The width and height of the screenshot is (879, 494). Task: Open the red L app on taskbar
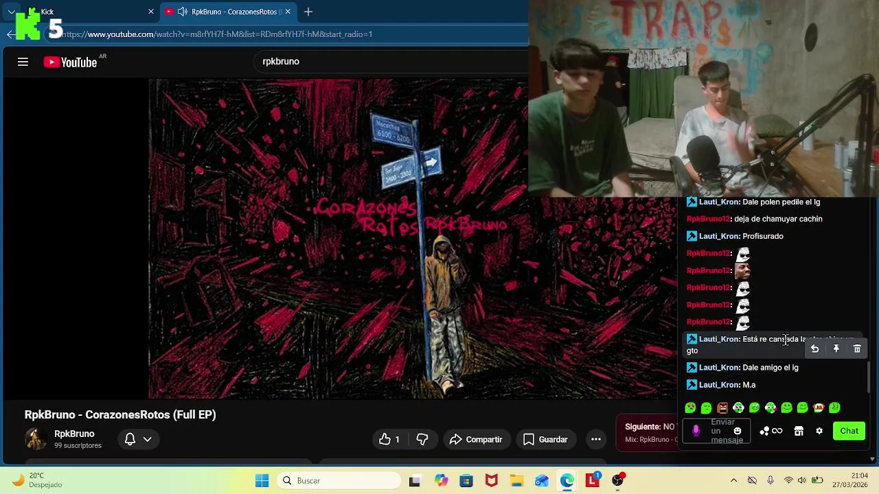point(593,480)
